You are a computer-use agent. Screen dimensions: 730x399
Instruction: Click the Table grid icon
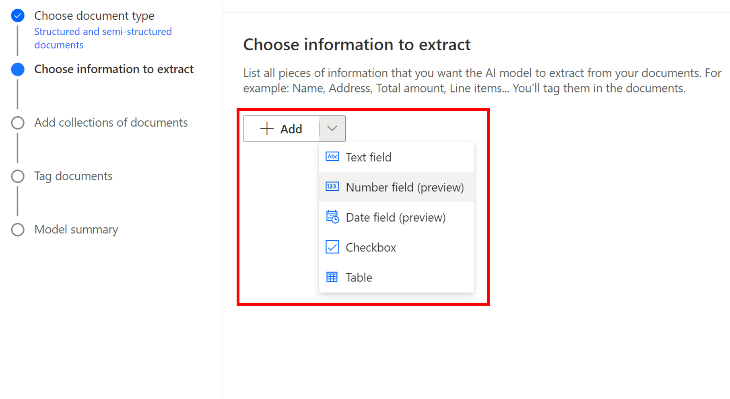332,277
